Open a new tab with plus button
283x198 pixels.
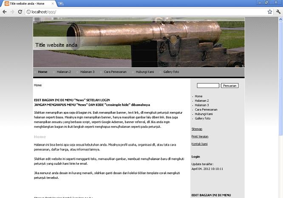click(61, 3)
